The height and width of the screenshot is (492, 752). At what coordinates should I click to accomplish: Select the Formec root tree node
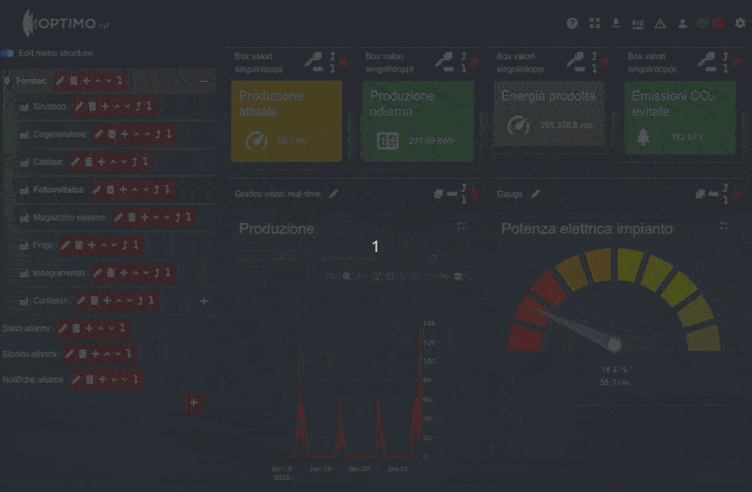coord(31,81)
